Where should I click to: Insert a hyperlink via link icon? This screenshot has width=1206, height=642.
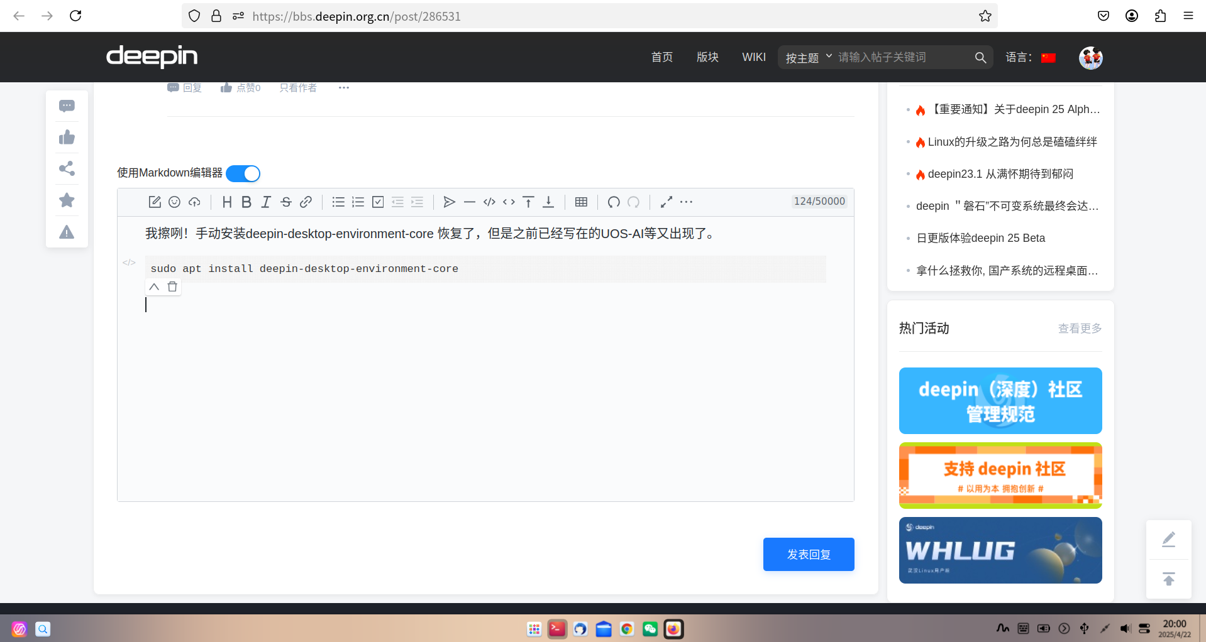point(306,202)
